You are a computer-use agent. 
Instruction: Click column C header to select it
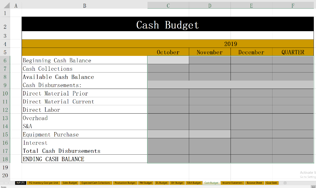tap(168, 5)
